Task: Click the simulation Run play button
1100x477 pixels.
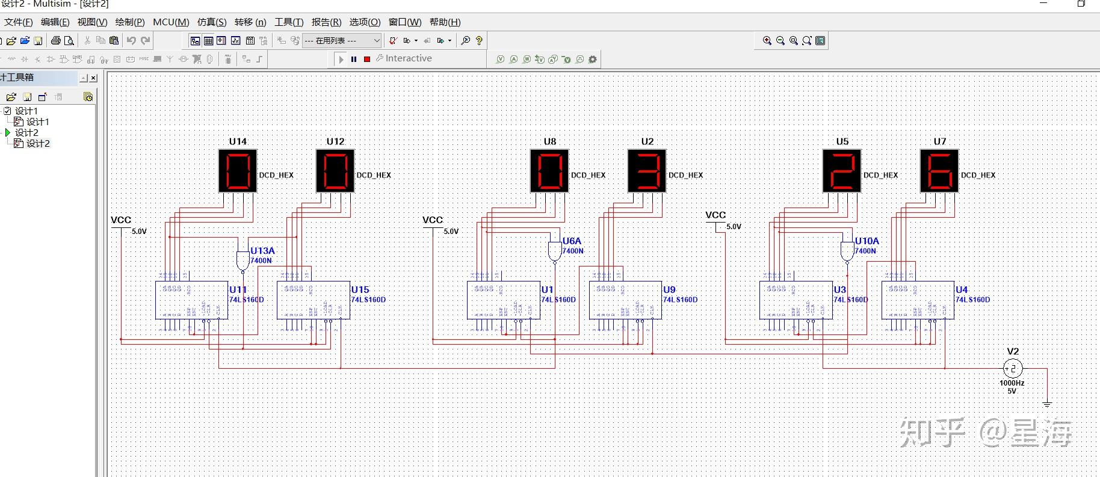Action: pos(341,59)
